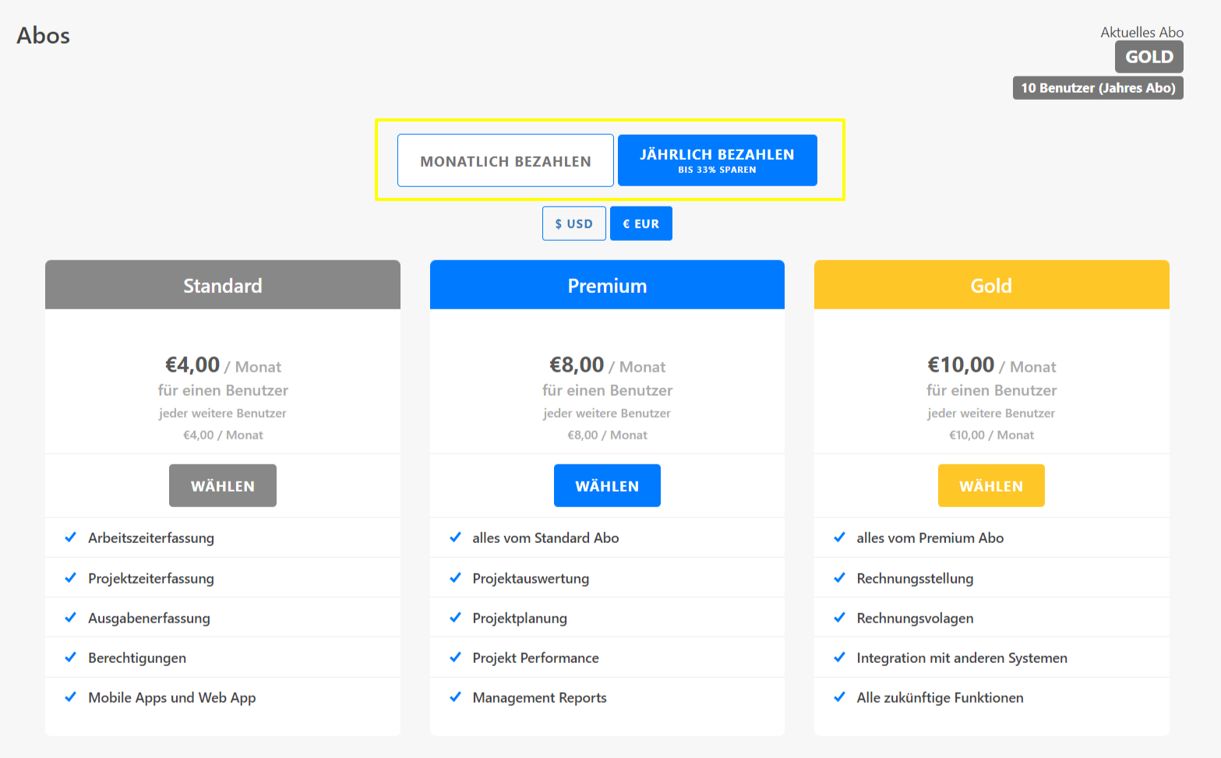Click checkmark next to Alle zukünftige Funktionen
The image size is (1221, 758).
pos(839,697)
